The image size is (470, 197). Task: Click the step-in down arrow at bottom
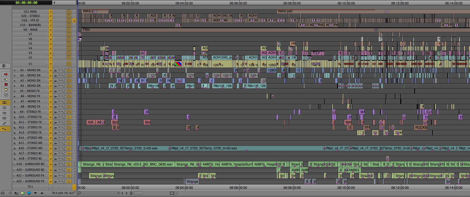click(35, 193)
